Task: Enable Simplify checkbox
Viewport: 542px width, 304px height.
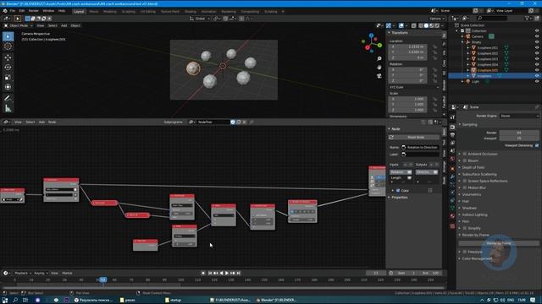Action: click(x=465, y=228)
